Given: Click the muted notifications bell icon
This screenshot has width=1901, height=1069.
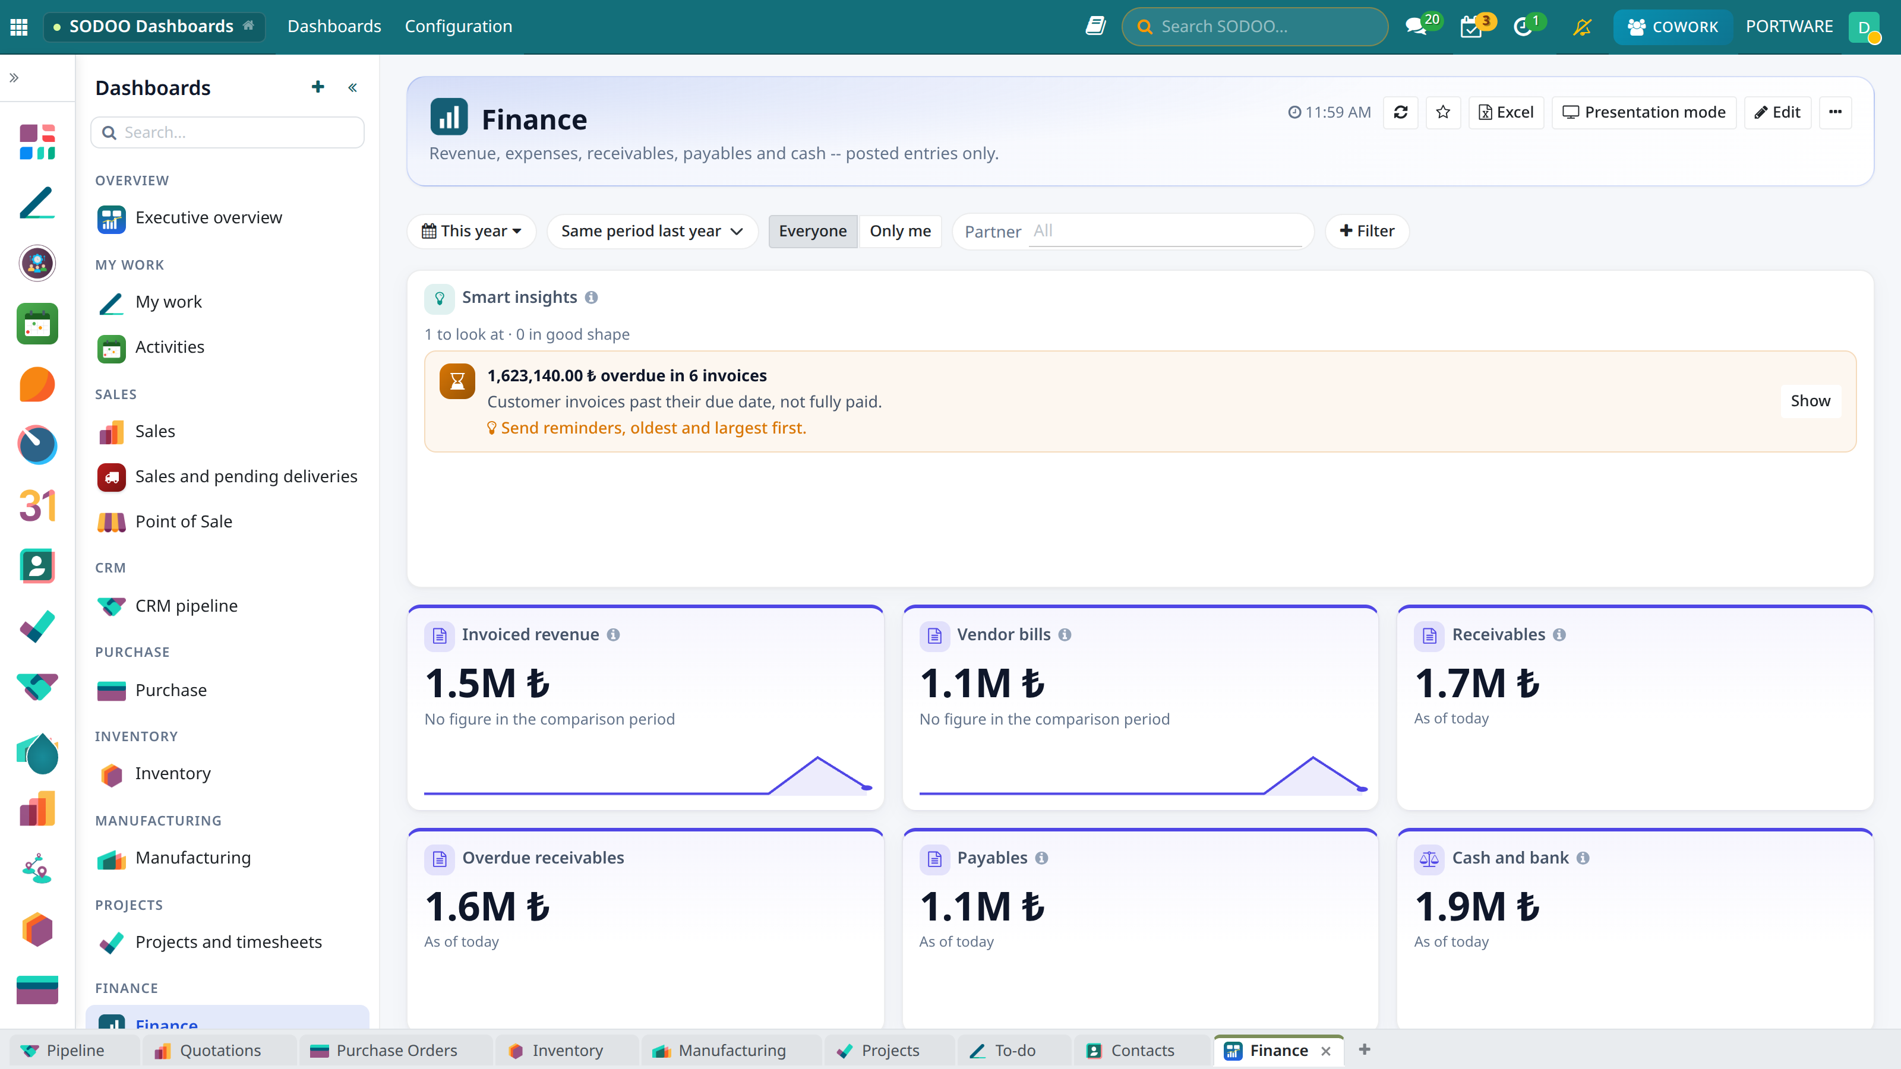Looking at the screenshot, I should coord(1581,27).
